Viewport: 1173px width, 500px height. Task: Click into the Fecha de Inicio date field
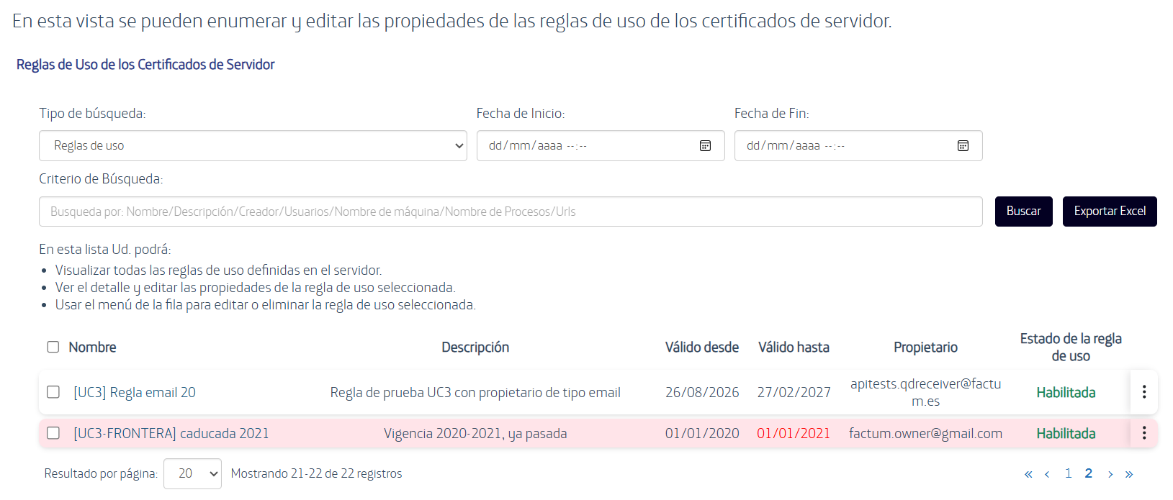tap(601, 146)
